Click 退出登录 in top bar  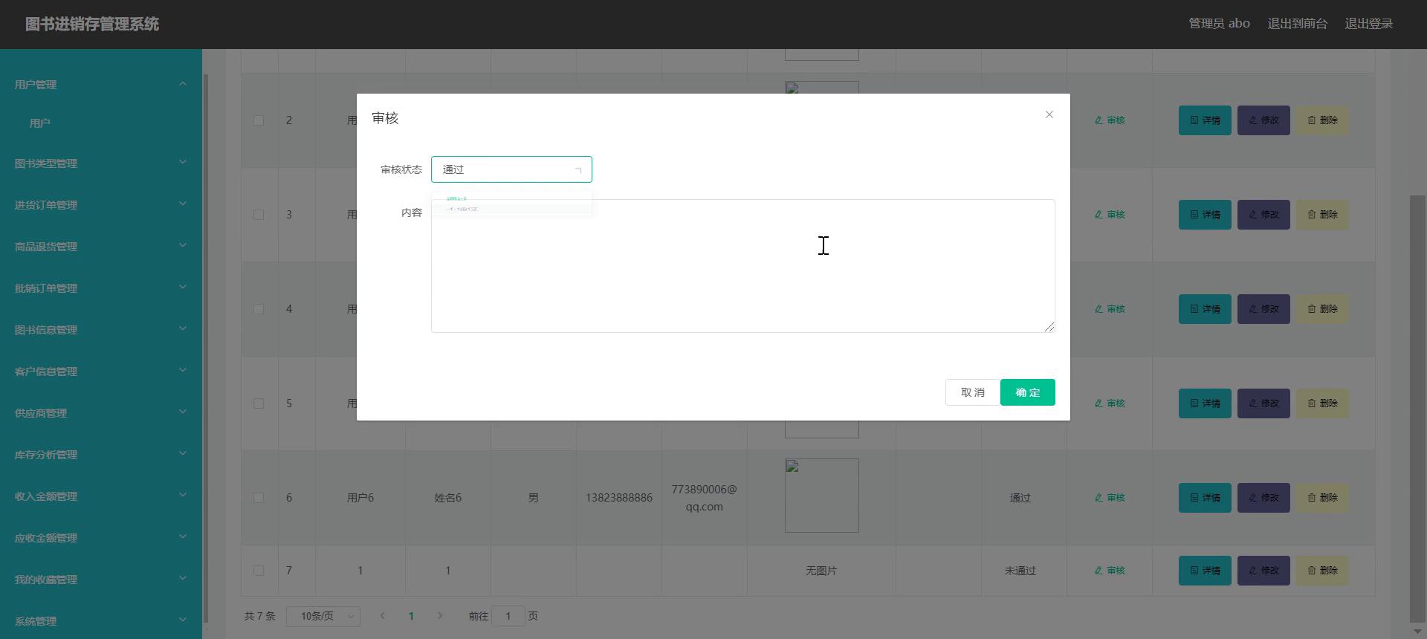1368,24
